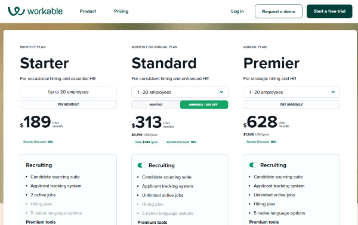Image resolution: width=358 pixels, height=225 pixels.
Task: Click the Save $780 /year badge
Action: (146, 142)
